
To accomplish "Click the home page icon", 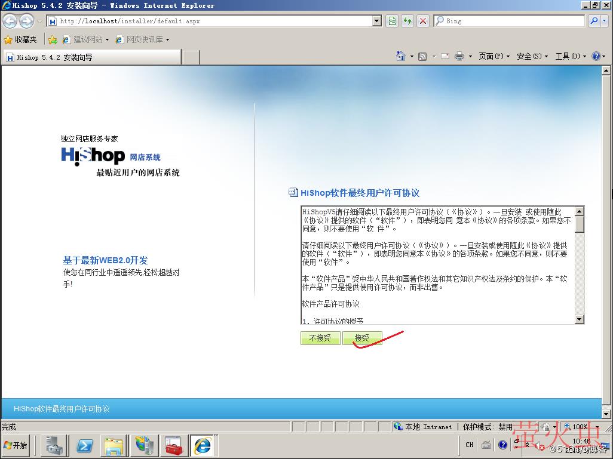I will [x=401, y=56].
